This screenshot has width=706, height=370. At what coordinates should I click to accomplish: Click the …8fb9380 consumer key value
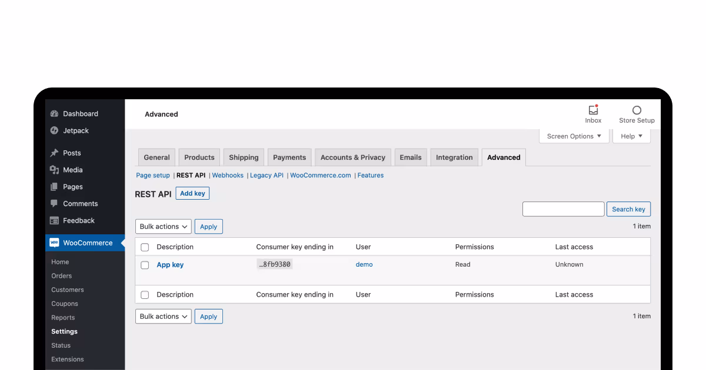pyautogui.click(x=275, y=264)
